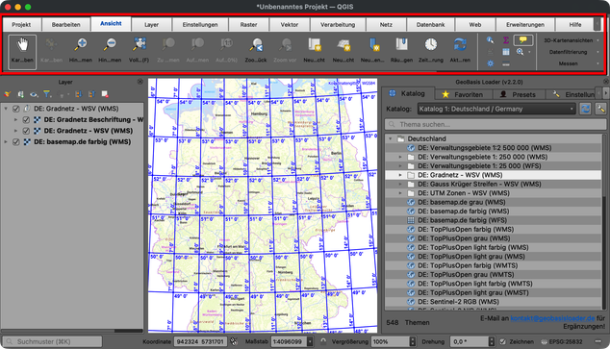Click the Drehung rotation stepper

pyautogui.click(x=492, y=341)
